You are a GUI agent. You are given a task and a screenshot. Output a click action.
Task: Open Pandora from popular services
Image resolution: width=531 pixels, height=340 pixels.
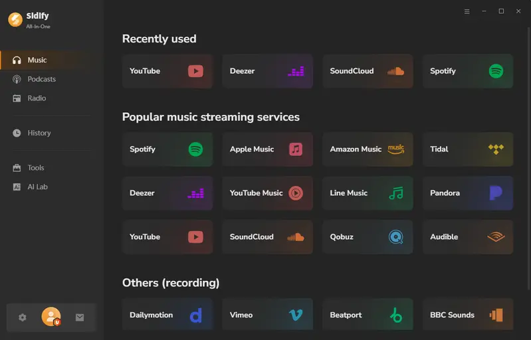pos(467,193)
